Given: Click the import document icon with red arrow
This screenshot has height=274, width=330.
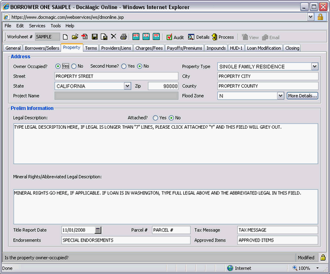Looking at the screenshot, I should 85,37.
